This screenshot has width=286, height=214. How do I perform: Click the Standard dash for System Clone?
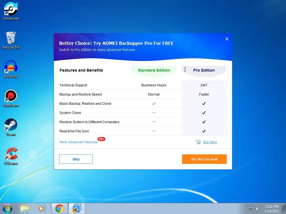tap(154, 113)
